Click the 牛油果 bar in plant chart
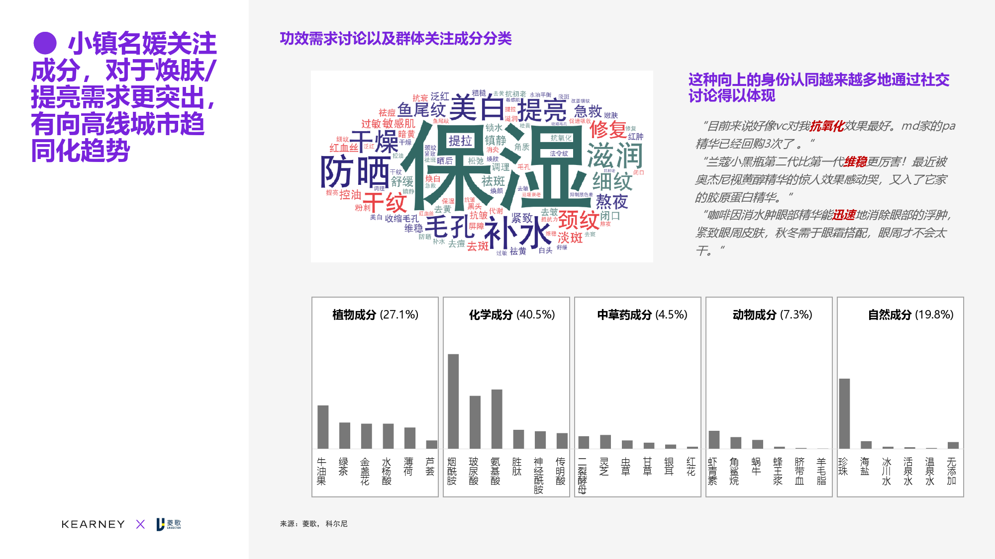The height and width of the screenshot is (559, 995). pyautogui.click(x=323, y=427)
